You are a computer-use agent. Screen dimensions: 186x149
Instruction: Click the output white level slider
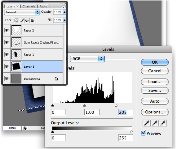(131, 132)
